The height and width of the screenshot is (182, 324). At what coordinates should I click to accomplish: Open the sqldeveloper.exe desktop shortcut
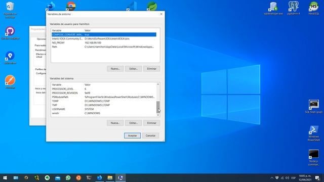273,8
